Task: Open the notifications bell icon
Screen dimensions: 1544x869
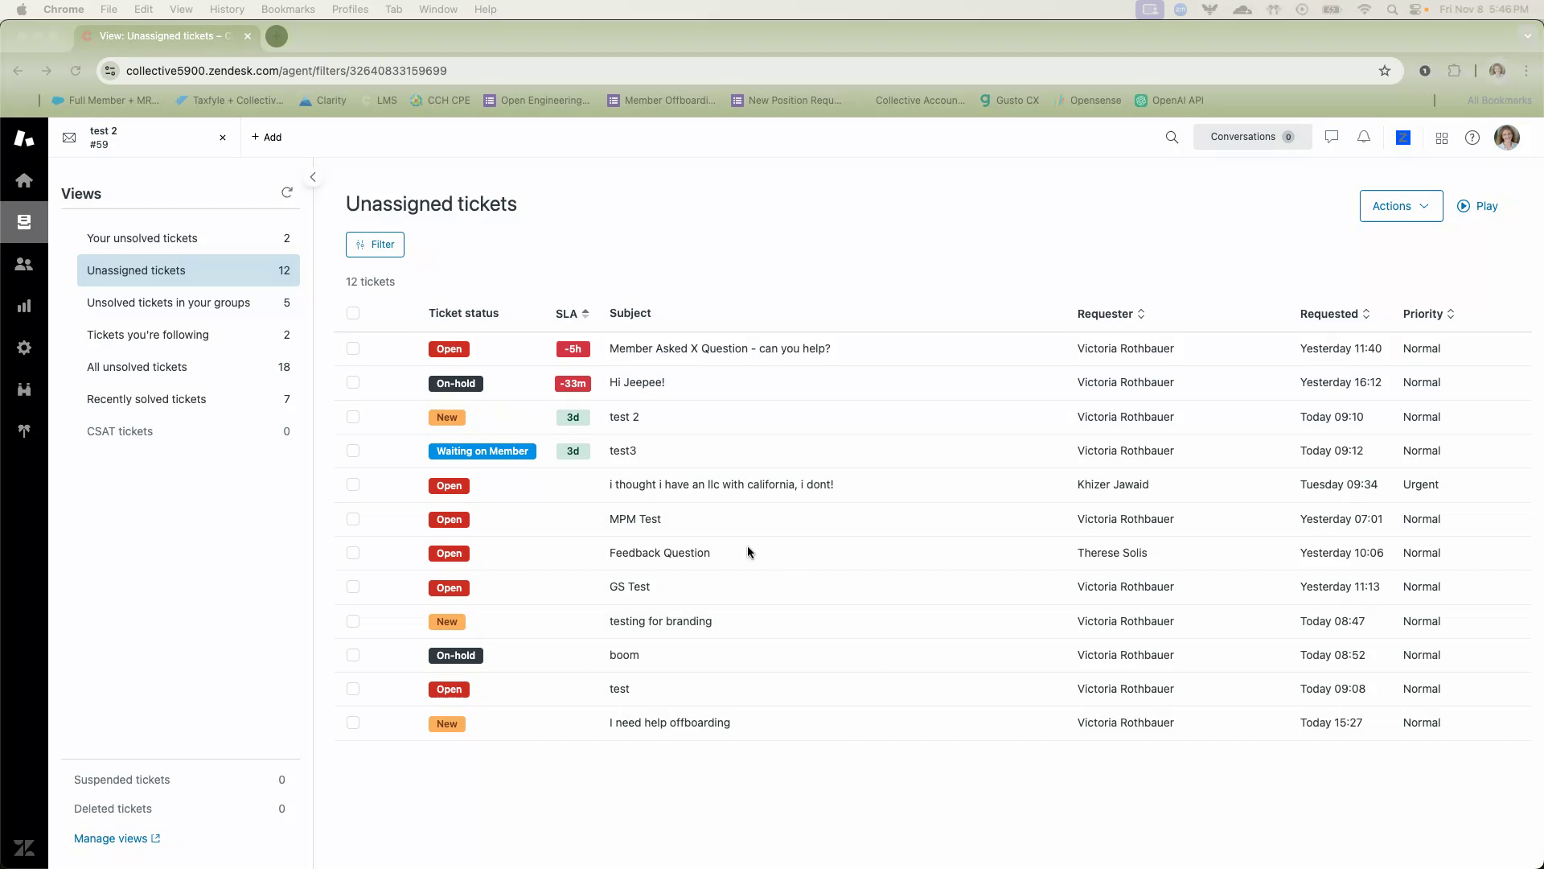Action: pyautogui.click(x=1364, y=138)
